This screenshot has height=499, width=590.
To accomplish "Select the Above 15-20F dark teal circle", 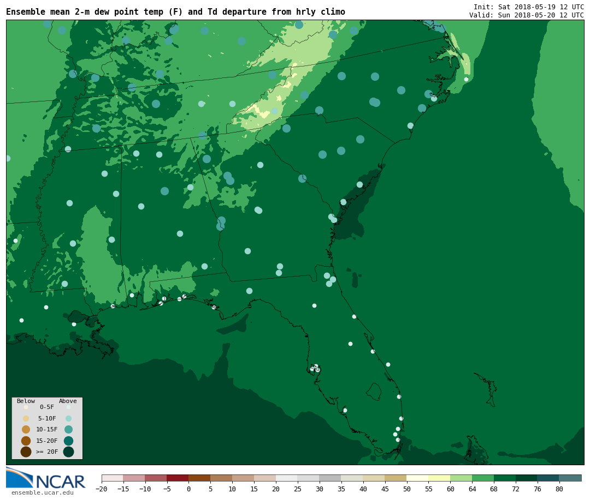I will click(68, 441).
